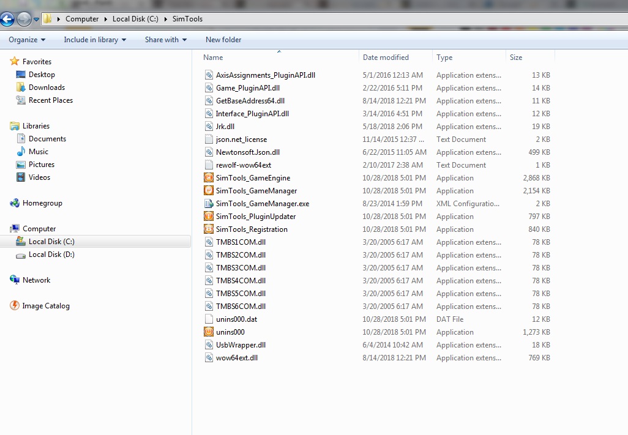Select the Game_PluginAPI.dll file icon
The height and width of the screenshot is (435, 628).
[209, 87]
